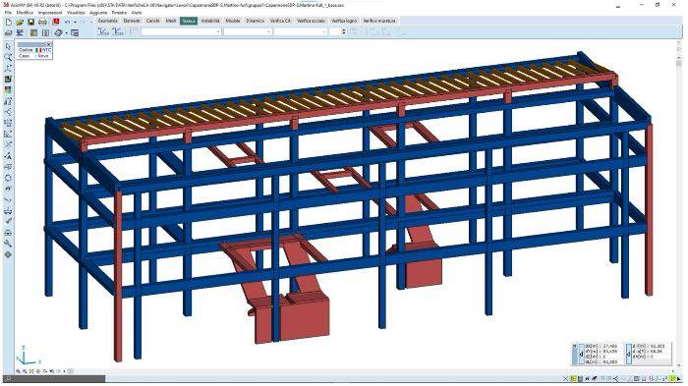Image resolution: width=688 pixels, height=386 pixels.
Task: Switch to the Dinamica tab
Action: tap(255, 21)
